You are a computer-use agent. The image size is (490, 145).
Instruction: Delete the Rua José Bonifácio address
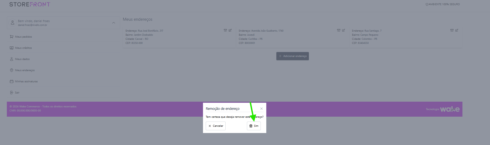pos(225,30)
